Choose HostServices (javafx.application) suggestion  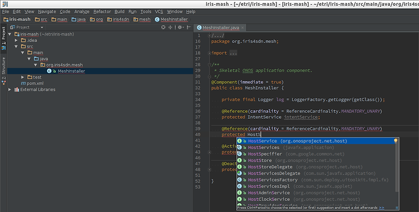point(316,147)
